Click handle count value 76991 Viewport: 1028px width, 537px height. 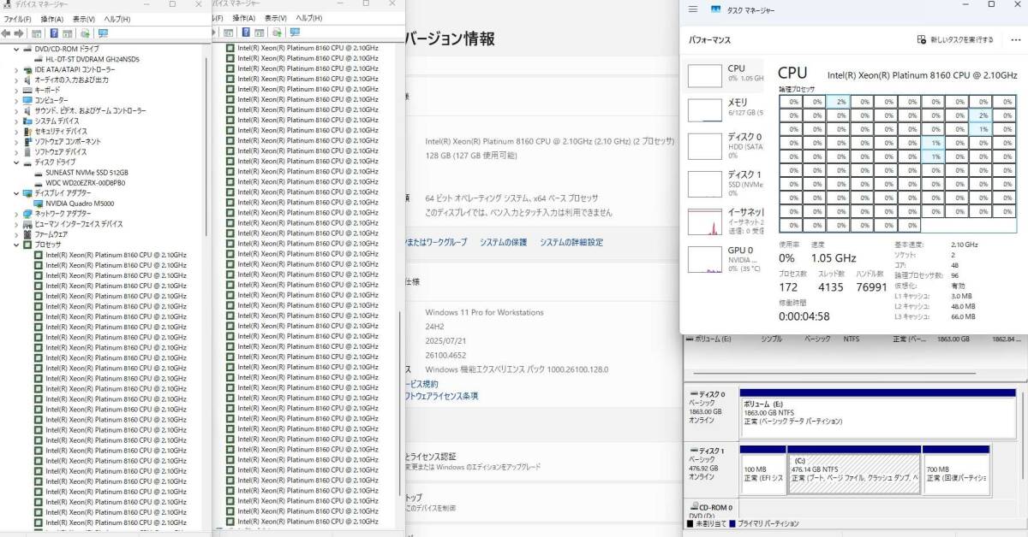click(871, 287)
